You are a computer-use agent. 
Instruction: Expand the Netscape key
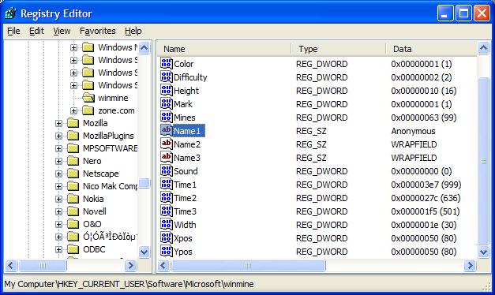pos(58,174)
